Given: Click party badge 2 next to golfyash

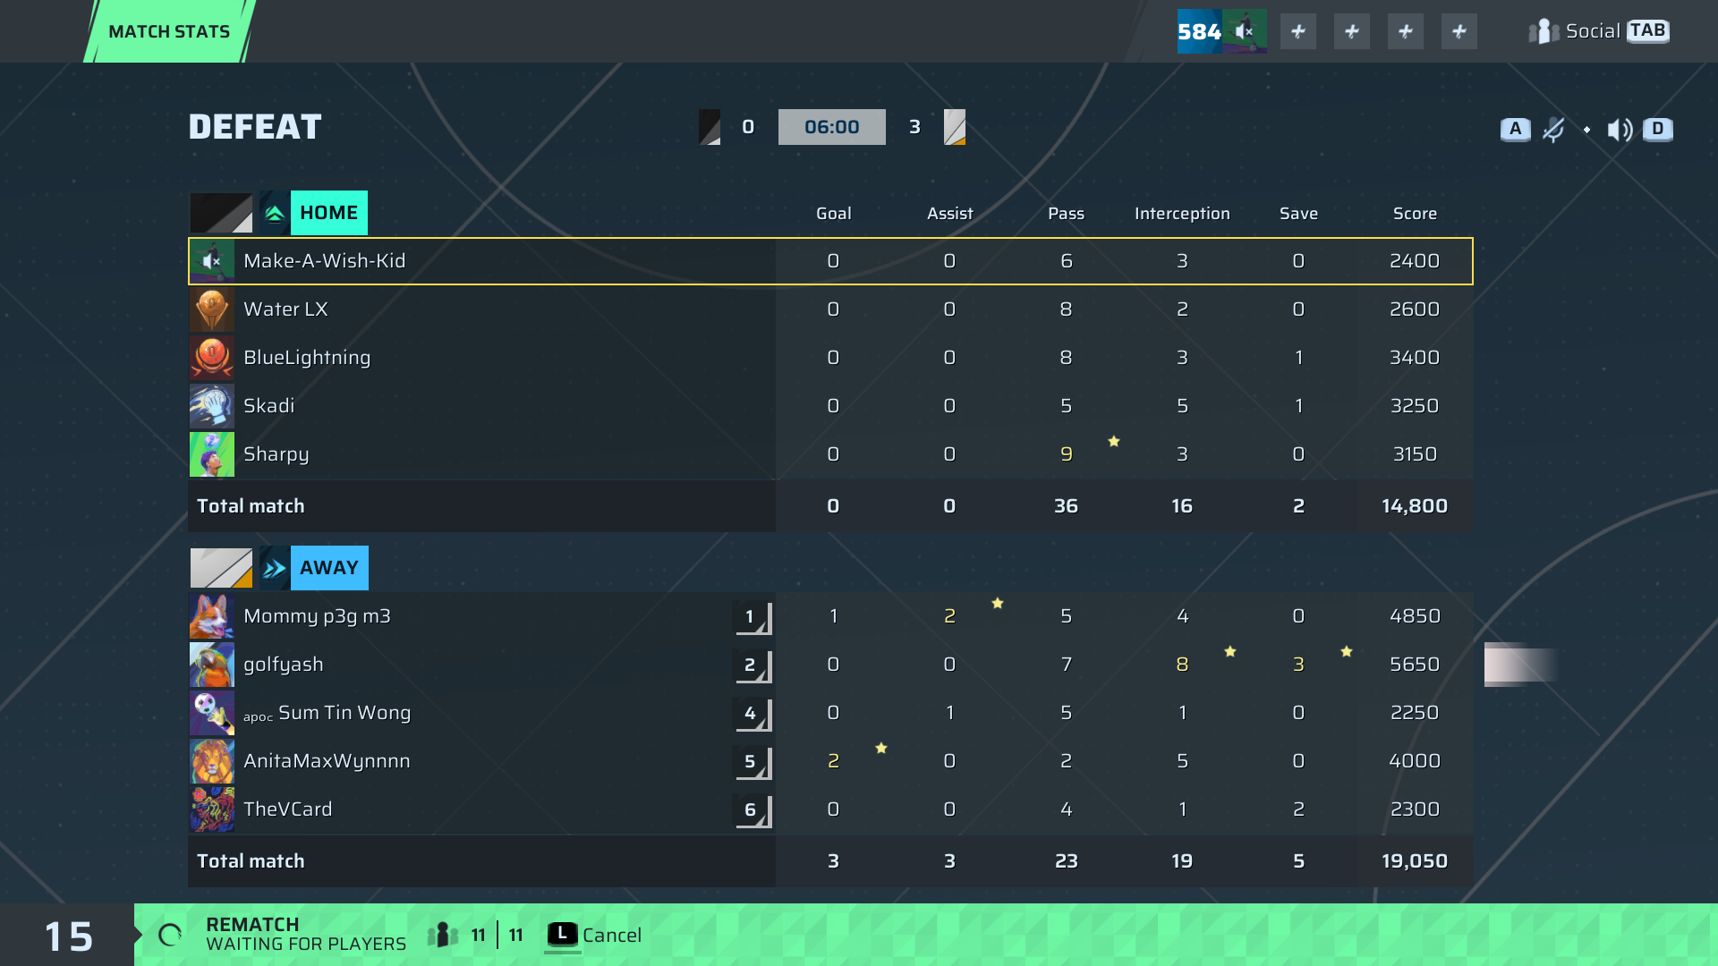Looking at the screenshot, I should tap(753, 665).
